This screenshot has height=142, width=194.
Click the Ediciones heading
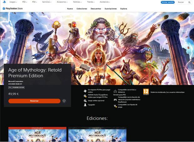point(97,118)
